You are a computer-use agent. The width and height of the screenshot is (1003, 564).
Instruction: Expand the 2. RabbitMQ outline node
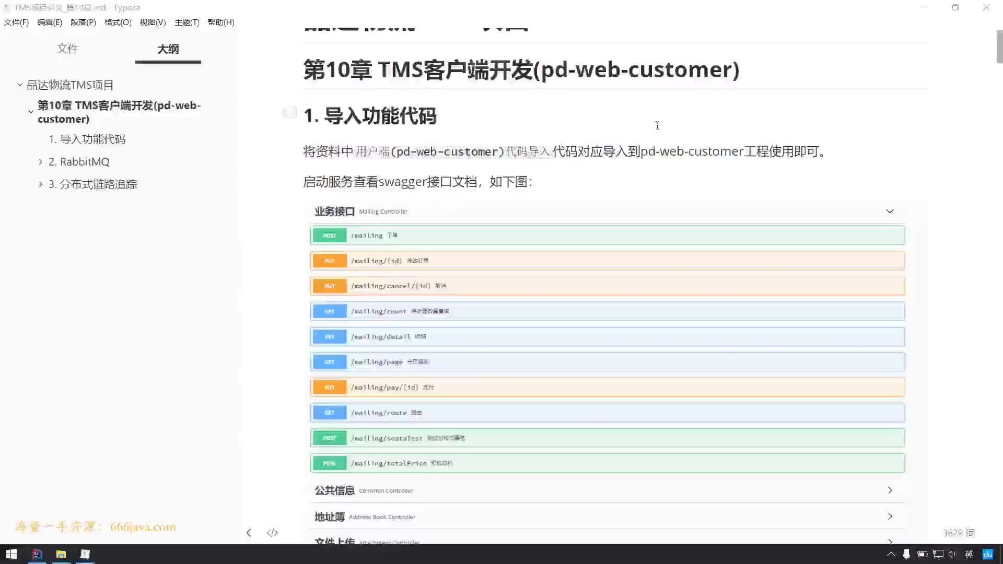(41, 161)
